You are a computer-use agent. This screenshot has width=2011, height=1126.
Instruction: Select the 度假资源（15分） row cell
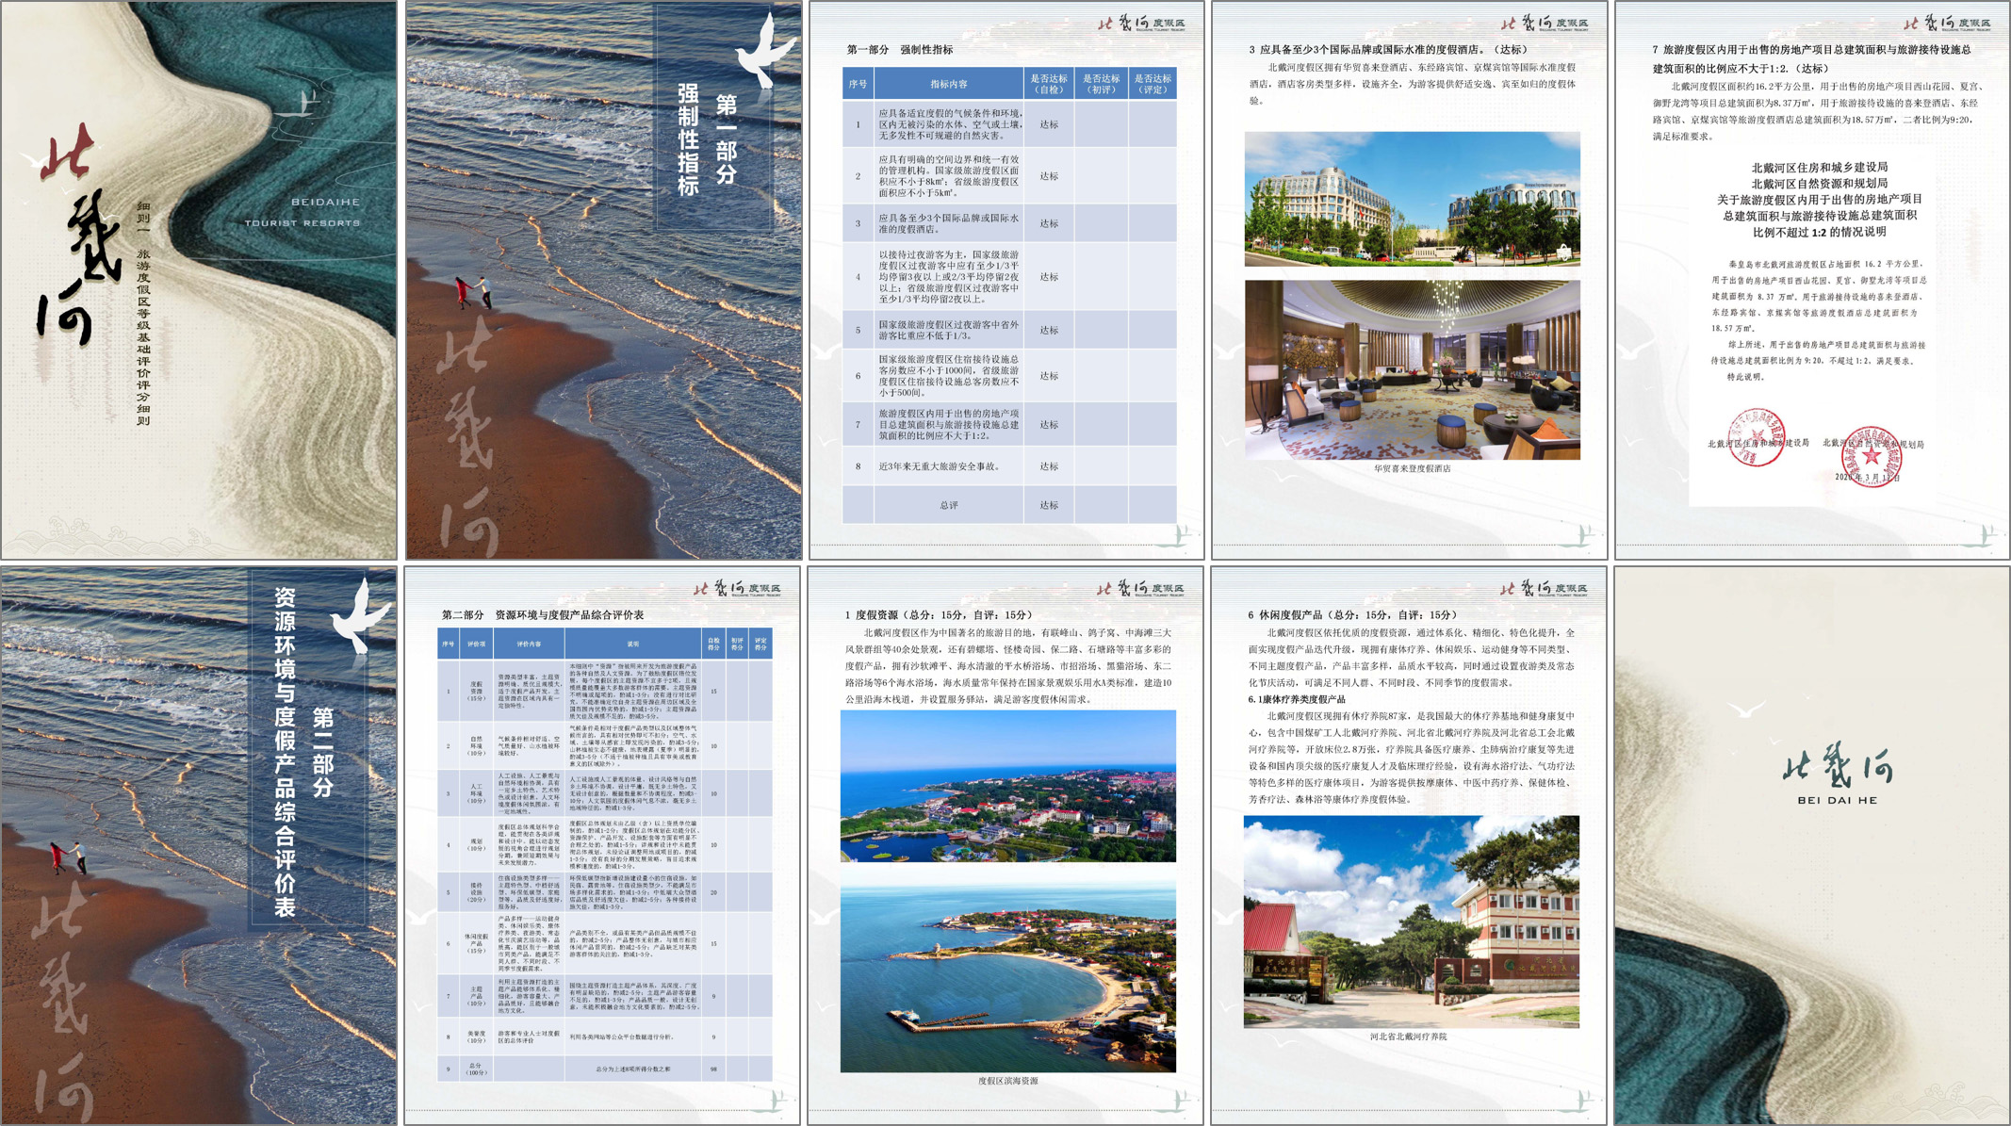(x=476, y=691)
